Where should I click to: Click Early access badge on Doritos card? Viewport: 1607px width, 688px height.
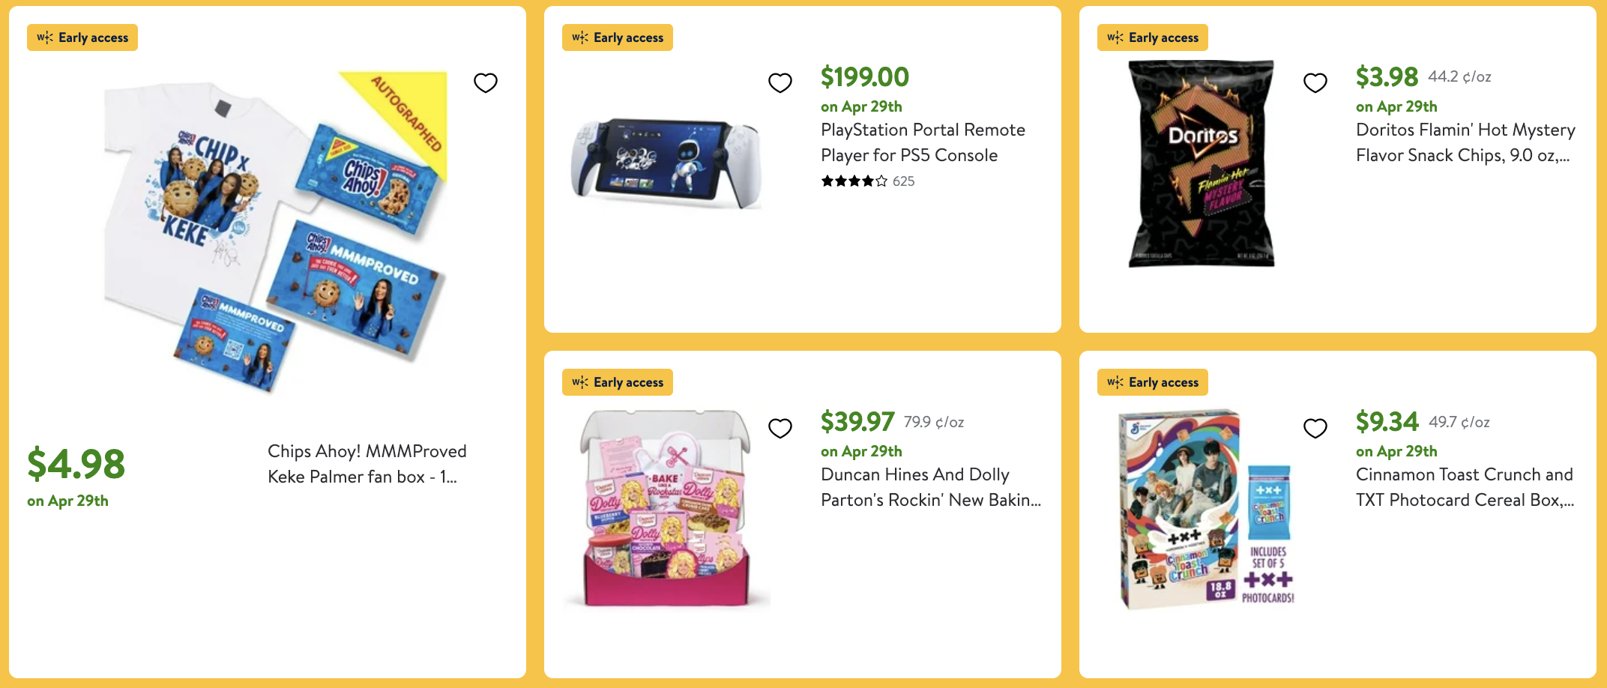tap(1153, 37)
